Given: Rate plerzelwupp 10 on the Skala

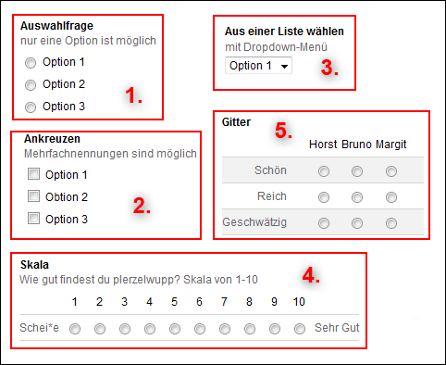Looking at the screenshot, I should (x=300, y=329).
